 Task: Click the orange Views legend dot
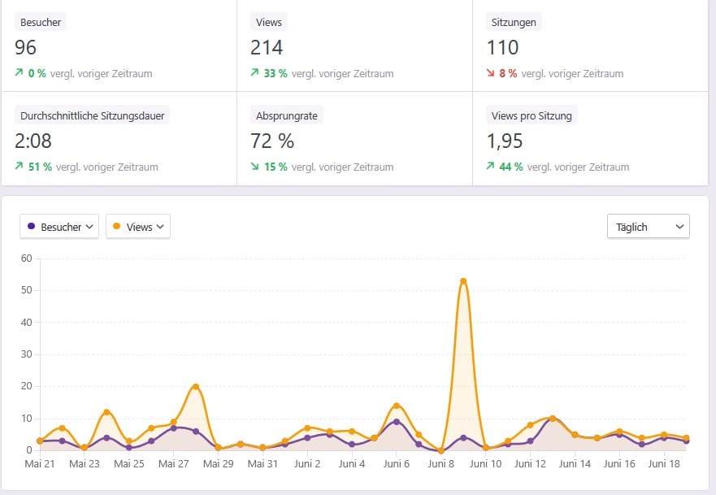(117, 227)
